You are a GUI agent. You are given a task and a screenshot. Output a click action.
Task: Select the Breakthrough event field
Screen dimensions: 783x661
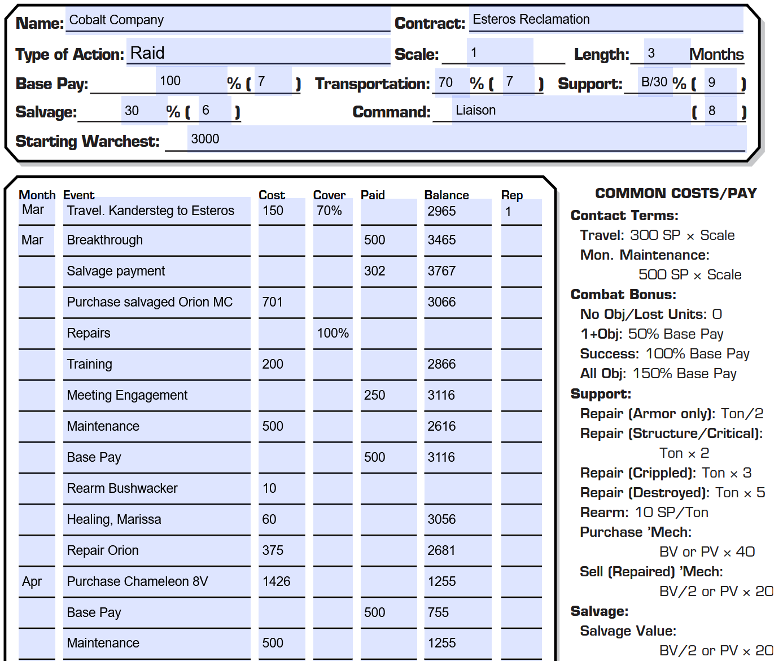157,240
